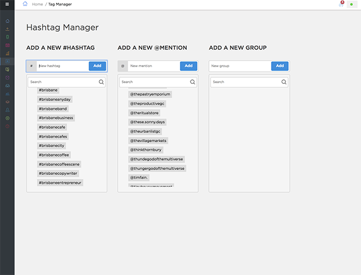Viewport: 361px width, 275px height.
Task: Open the pink calendar icon in sidebar
Action: 7,45
